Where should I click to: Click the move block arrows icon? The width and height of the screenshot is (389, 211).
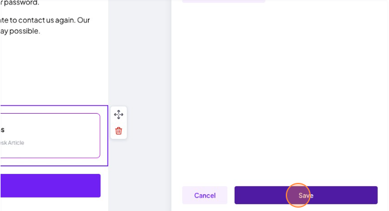(x=118, y=115)
